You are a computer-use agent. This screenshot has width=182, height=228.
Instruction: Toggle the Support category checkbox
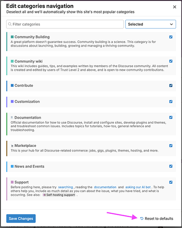(171, 182)
